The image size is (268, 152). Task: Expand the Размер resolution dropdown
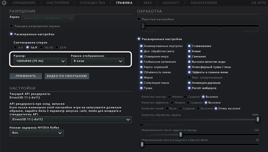point(40,61)
